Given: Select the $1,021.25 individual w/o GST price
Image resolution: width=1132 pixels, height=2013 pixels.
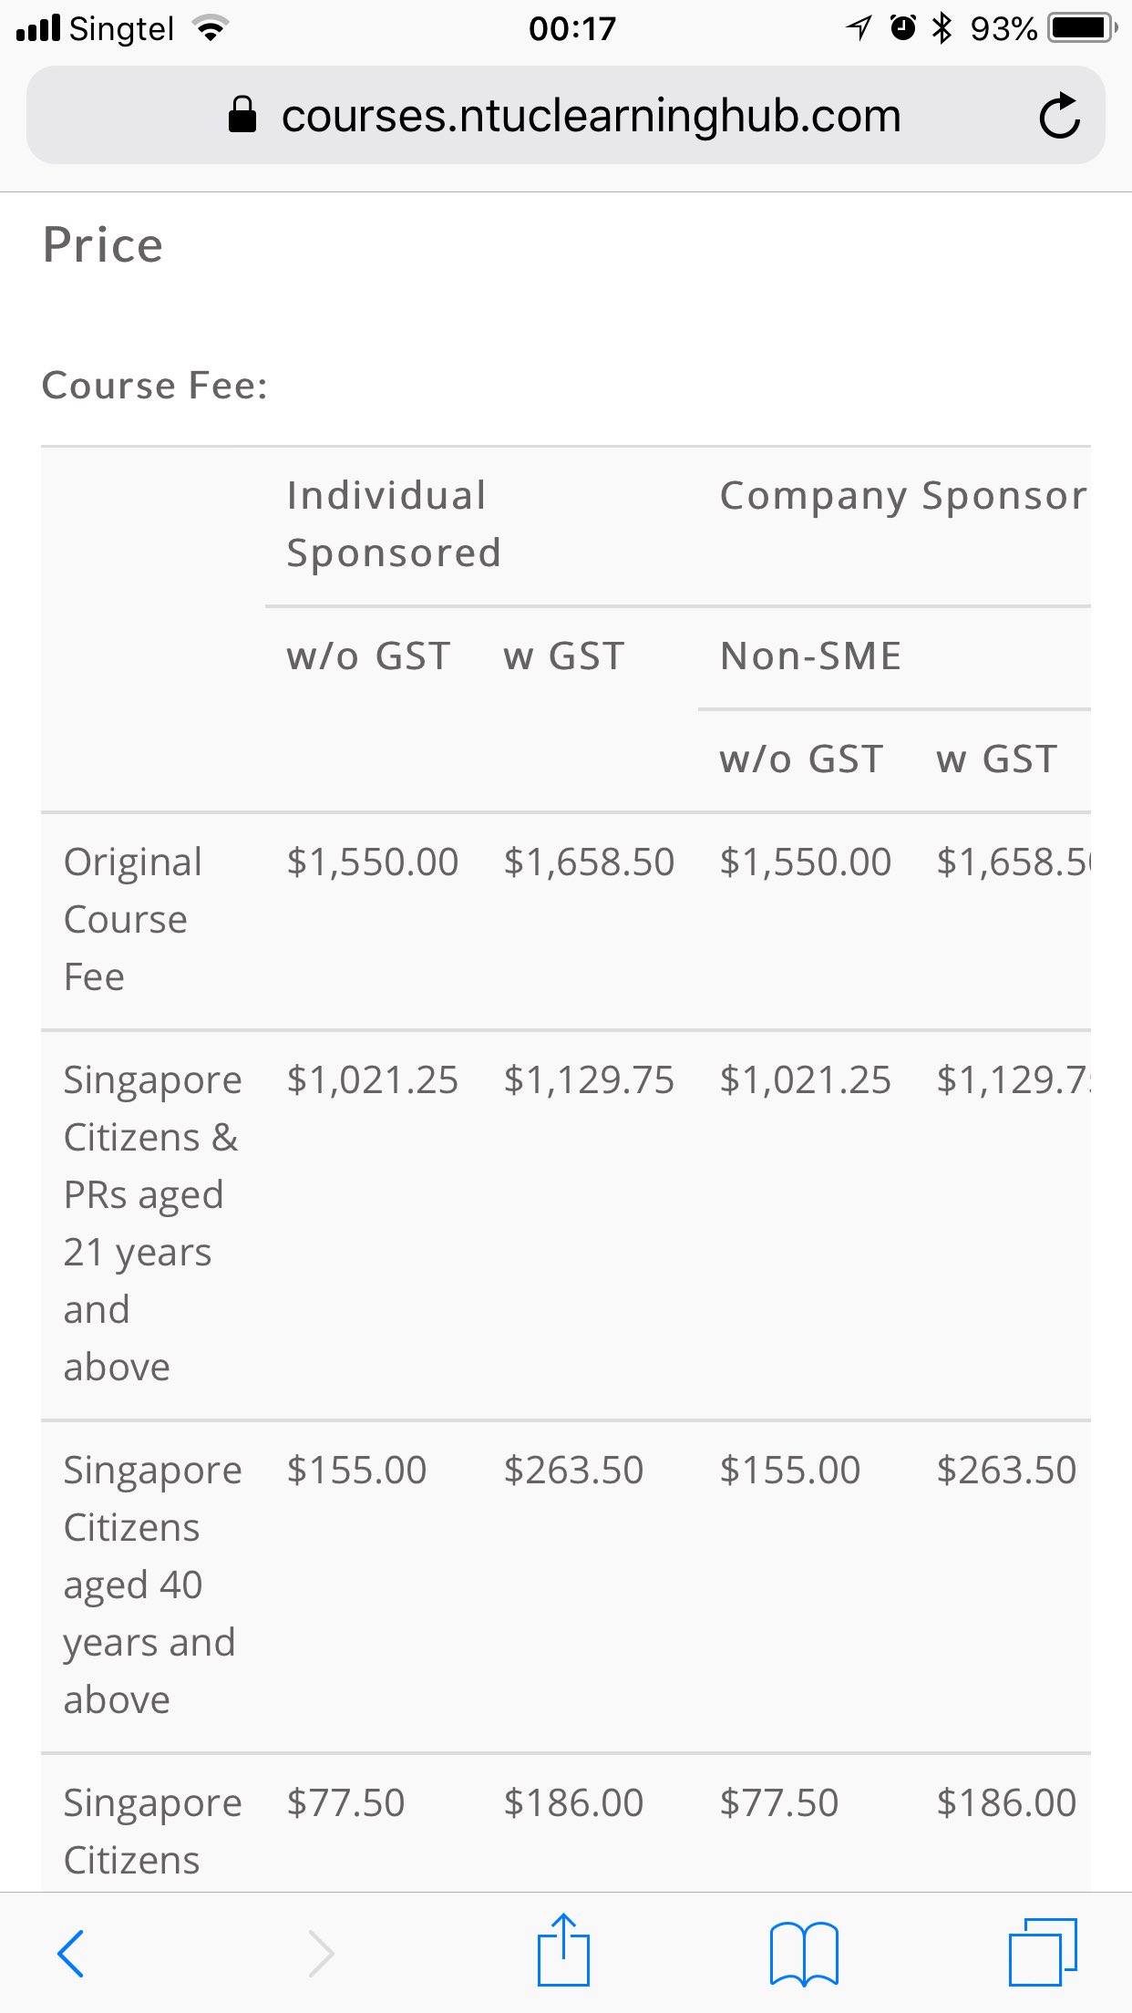Looking at the screenshot, I should point(372,1080).
